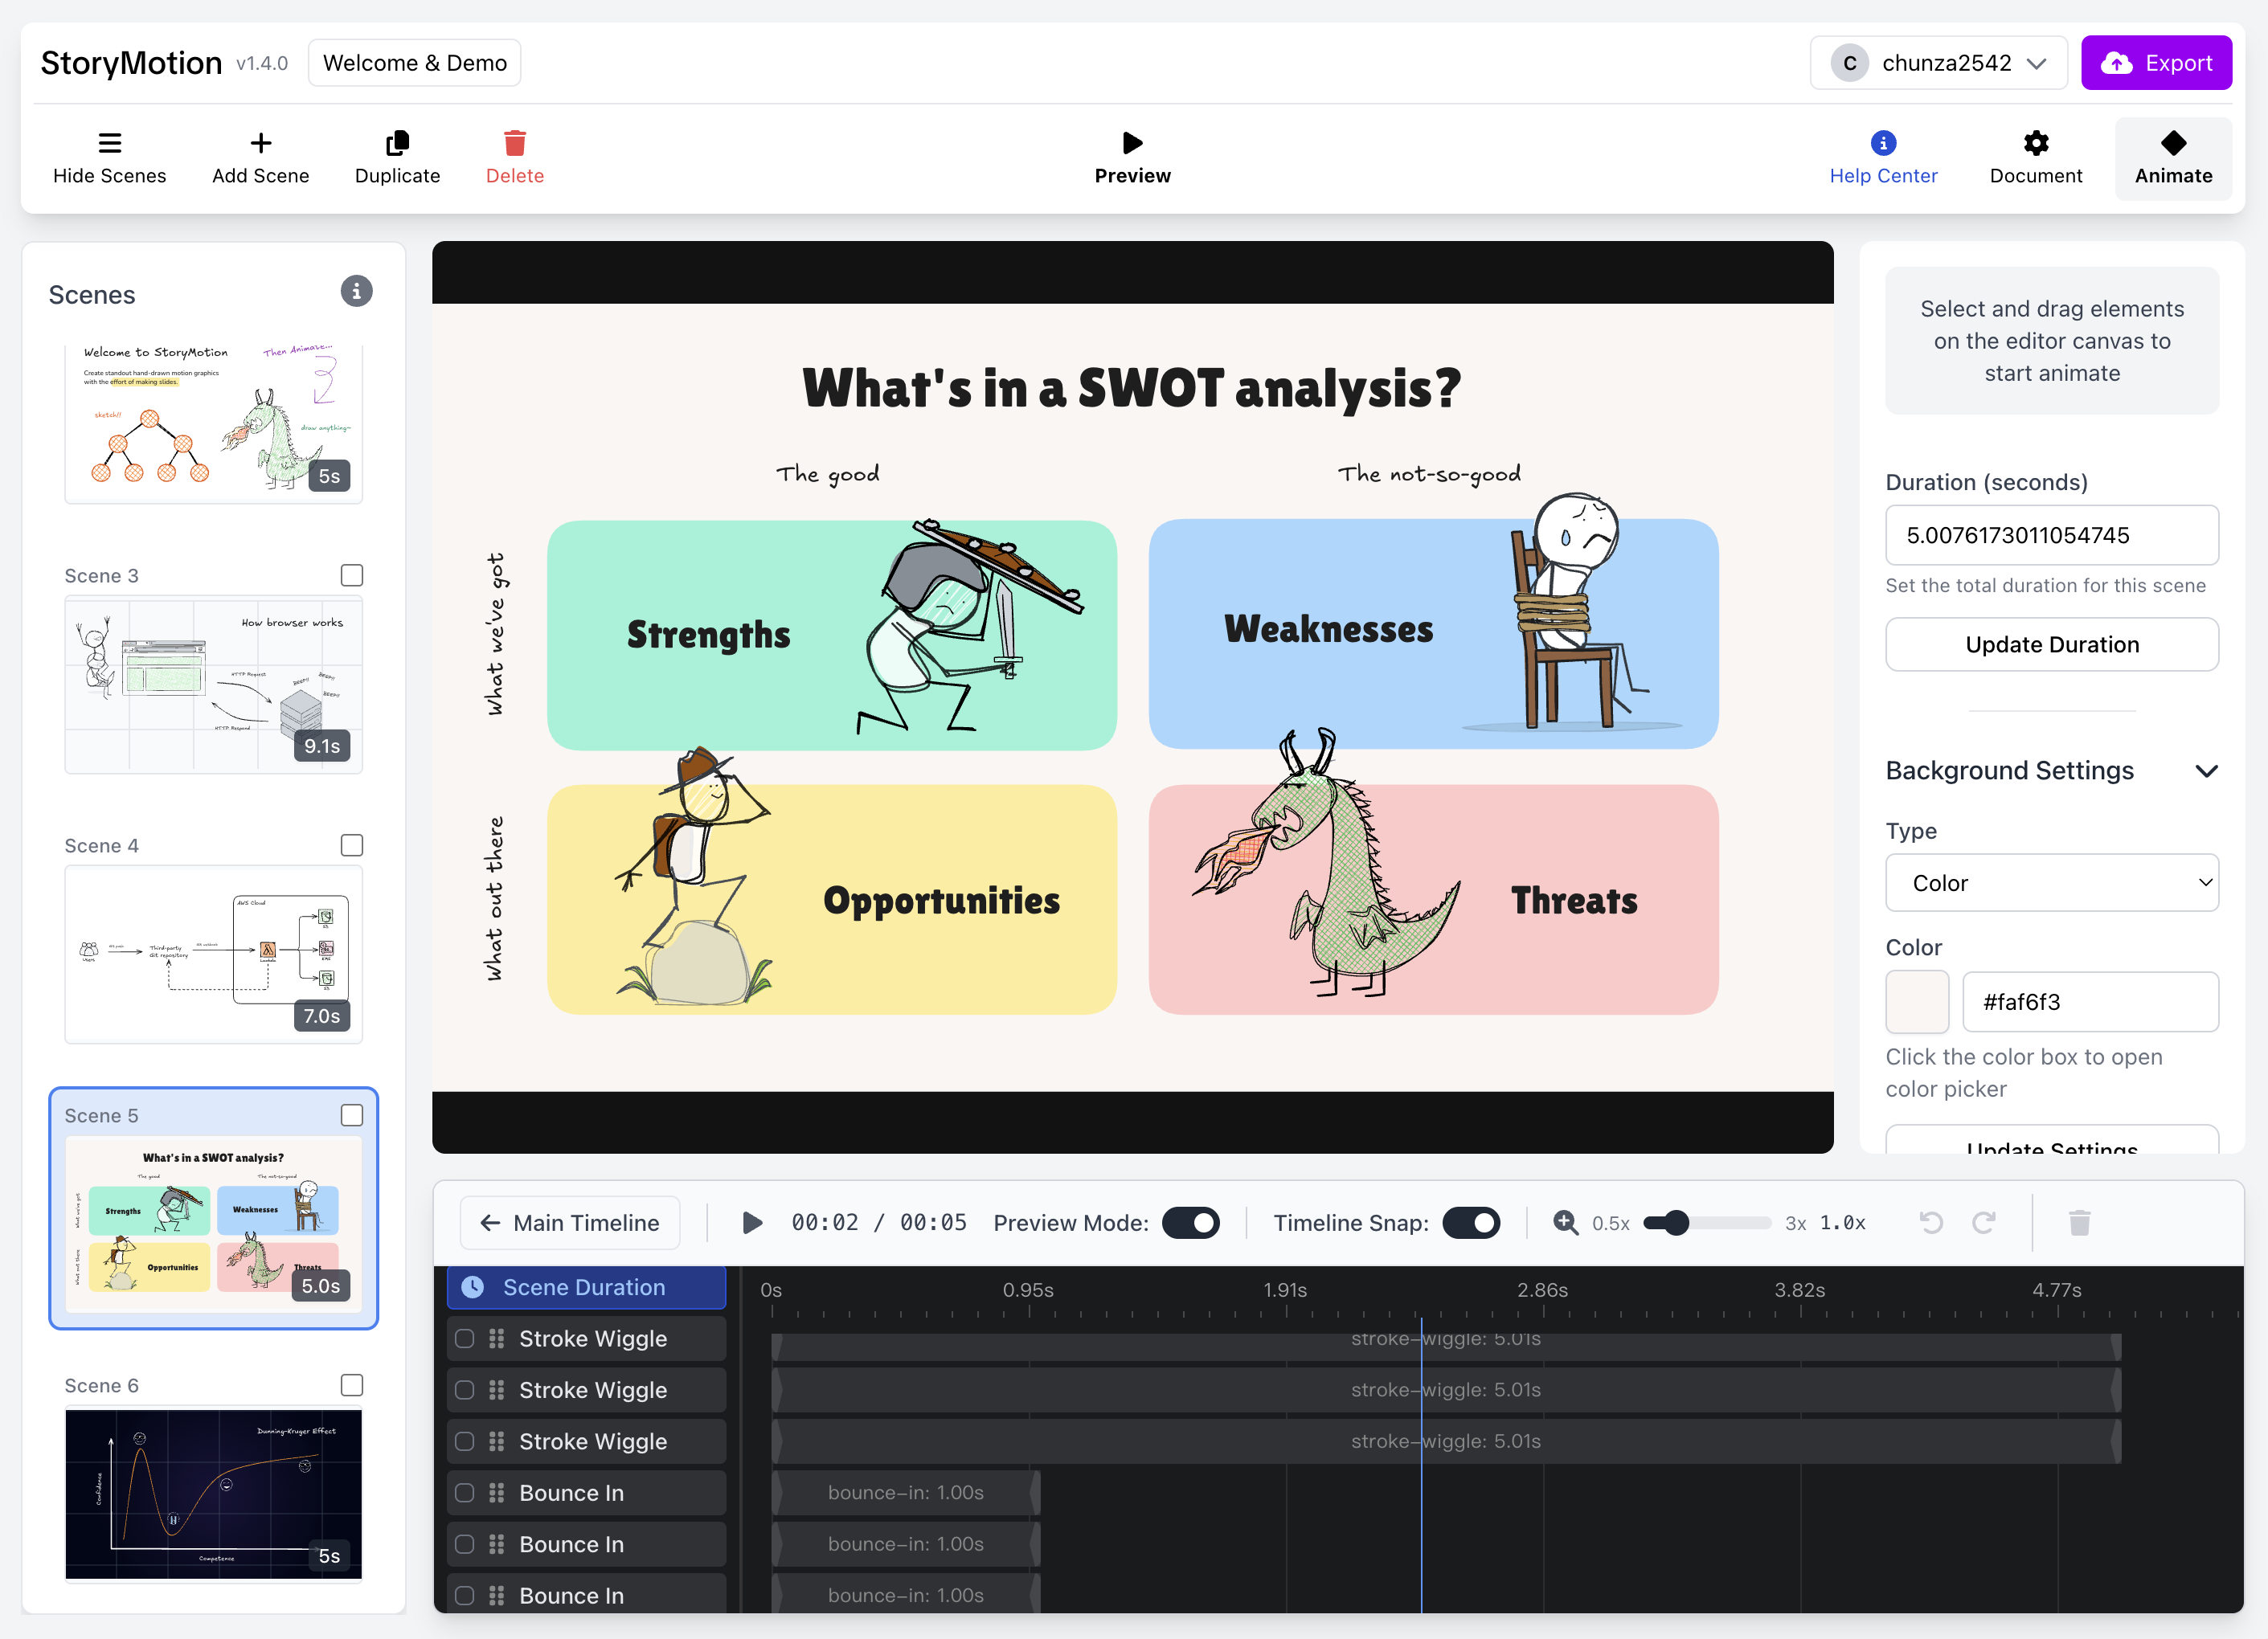The image size is (2268, 1639).
Task: Add a new scene
Action: pyautogui.click(x=260, y=157)
